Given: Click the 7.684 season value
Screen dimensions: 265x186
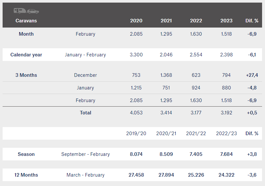Looking at the screenshot, I should coord(226,154).
